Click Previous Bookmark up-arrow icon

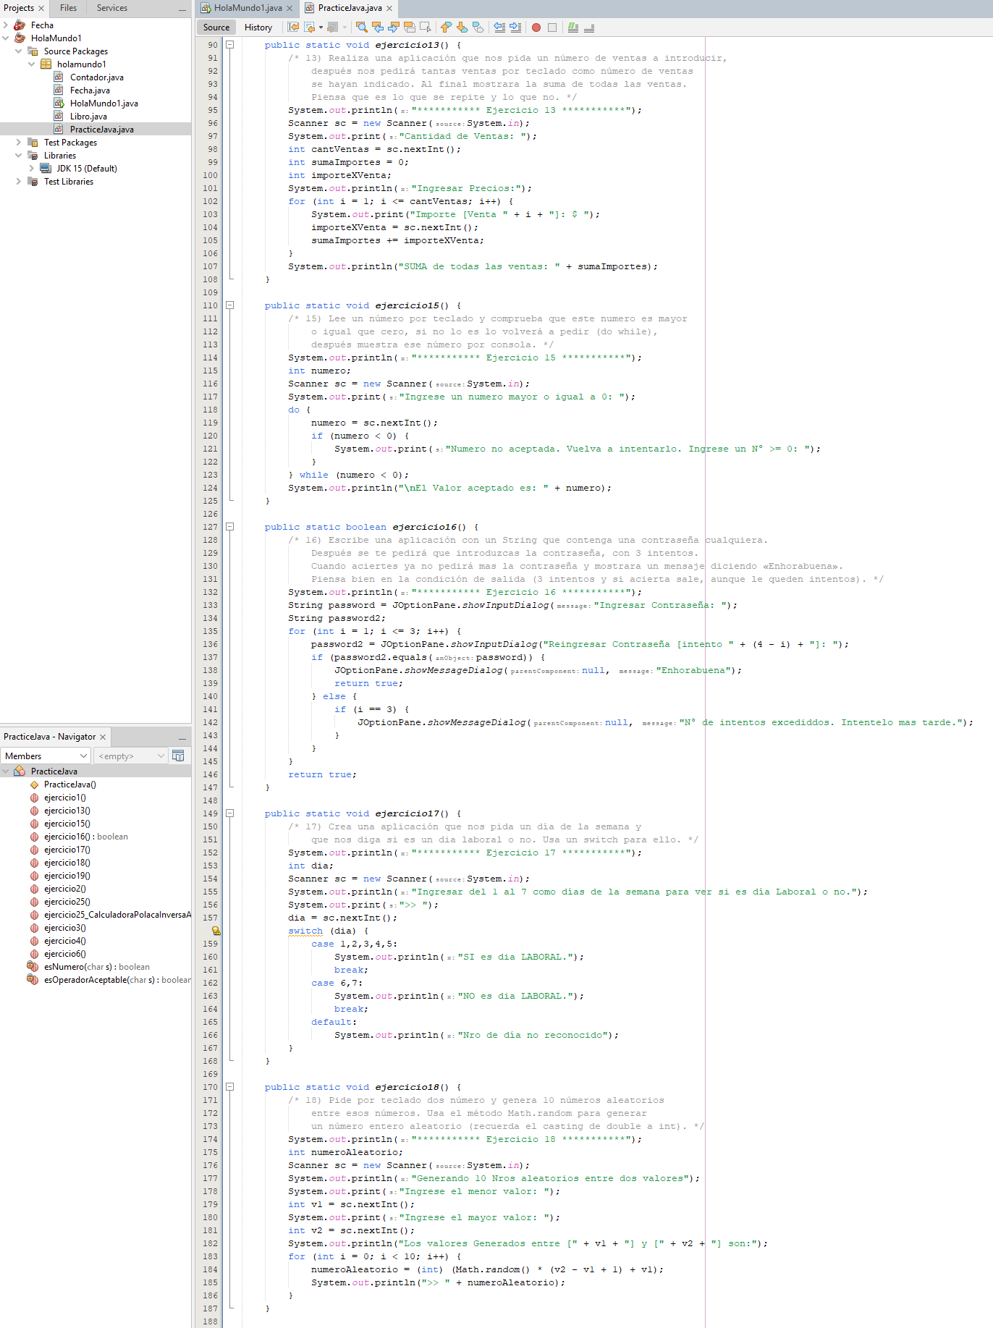point(446,28)
